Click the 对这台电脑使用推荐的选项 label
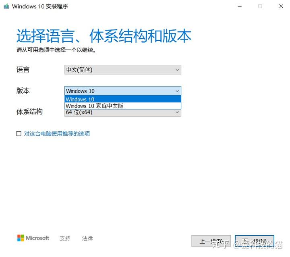This screenshot has width=290, height=257. click(x=57, y=134)
